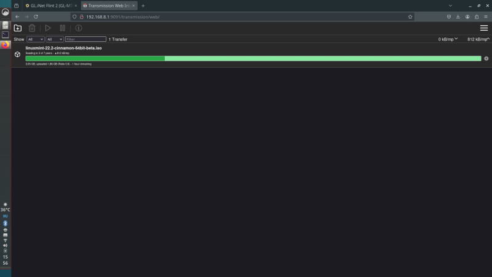The width and height of the screenshot is (492, 277).
Task: Close the Transmission Web Interface tab
Action: [x=133, y=6]
